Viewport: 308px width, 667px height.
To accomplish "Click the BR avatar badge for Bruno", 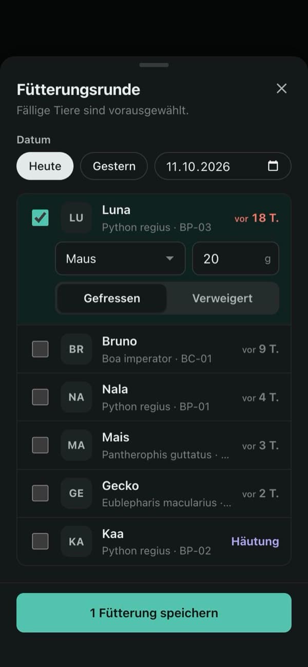I will [76, 349].
